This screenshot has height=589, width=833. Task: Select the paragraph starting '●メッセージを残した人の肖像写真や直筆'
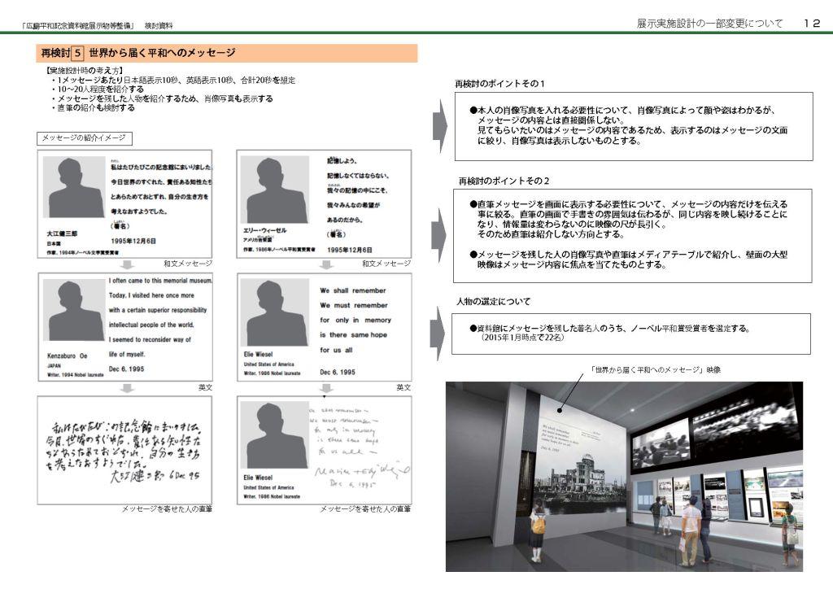coord(629,260)
